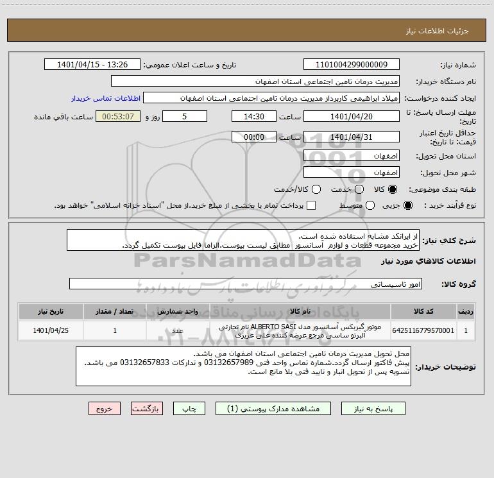Click the کد کالا column header
This screenshot has width=494, height=478.
(x=423, y=311)
